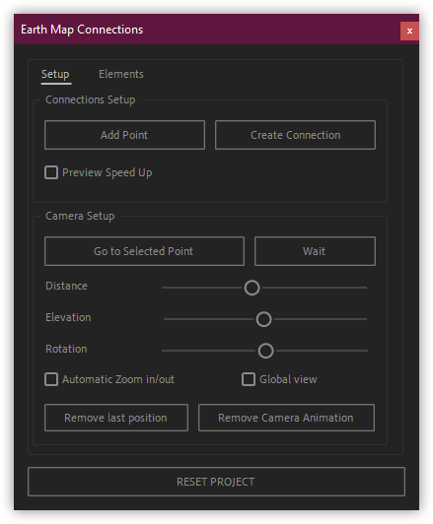
Task: Select the Setup tab
Action: [x=55, y=74]
